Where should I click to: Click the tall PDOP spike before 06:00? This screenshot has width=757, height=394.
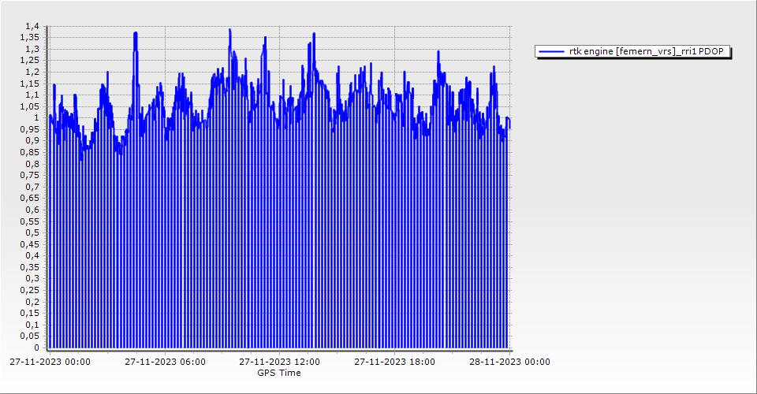pyautogui.click(x=136, y=33)
